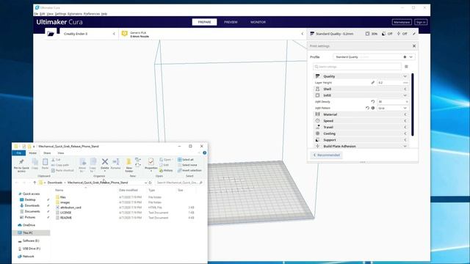Click Select none in Explorer ribbon

pos(187,165)
